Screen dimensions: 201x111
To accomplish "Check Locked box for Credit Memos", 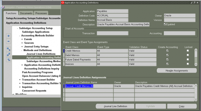I will 188,51.
